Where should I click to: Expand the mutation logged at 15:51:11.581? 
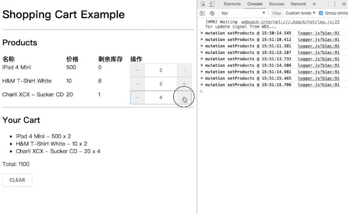click(x=202, y=46)
